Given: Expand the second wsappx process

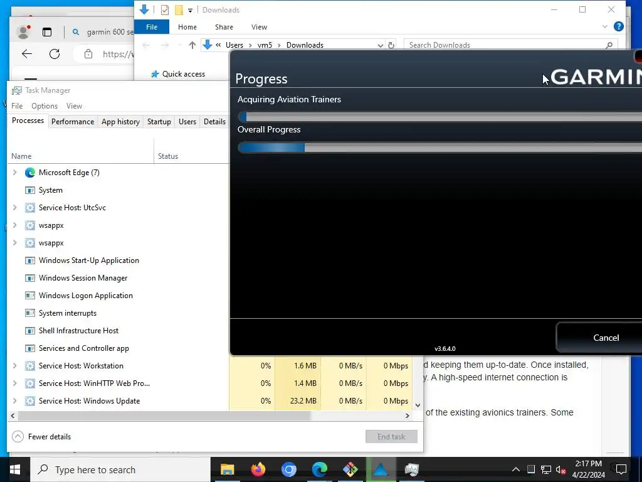Looking at the screenshot, I should [x=15, y=243].
